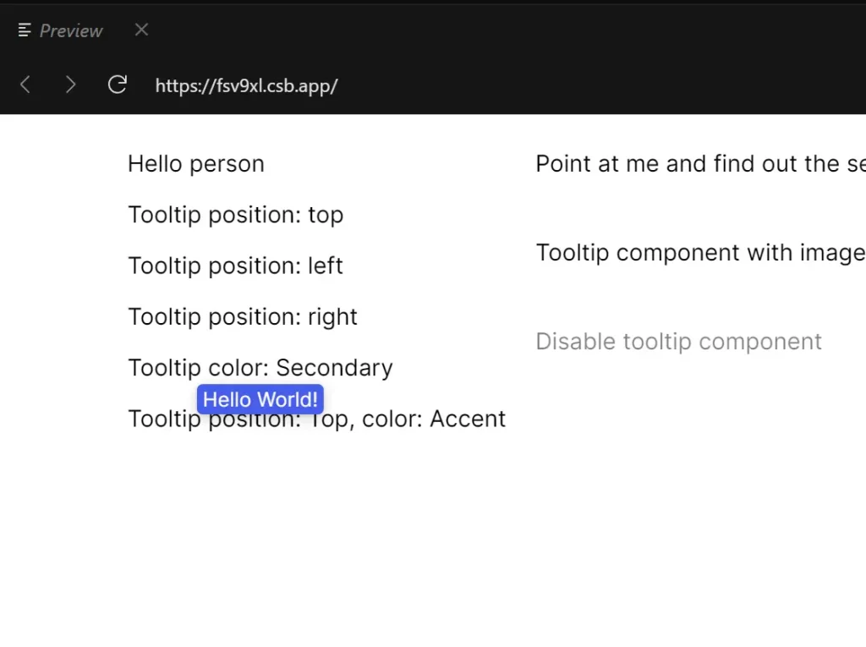Click 'Tooltip color: Secondary' trigger

(x=260, y=367)
